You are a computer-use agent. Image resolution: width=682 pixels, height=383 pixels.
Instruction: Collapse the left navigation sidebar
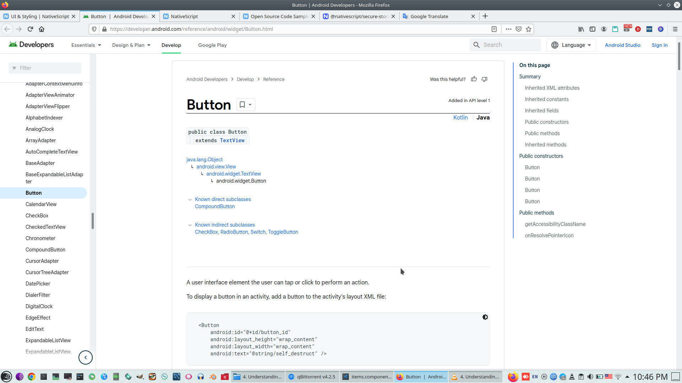click(x=86, y=357)
